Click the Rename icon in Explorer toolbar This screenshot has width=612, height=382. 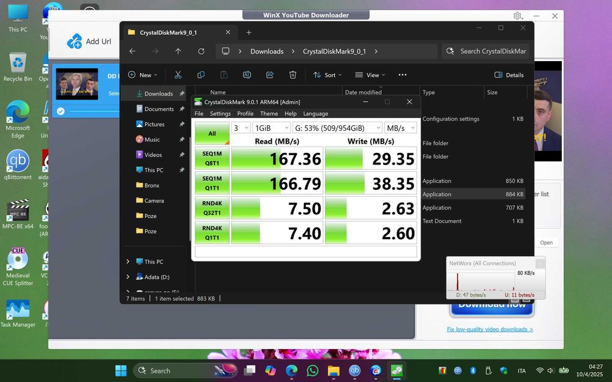[x=247, y=75]
